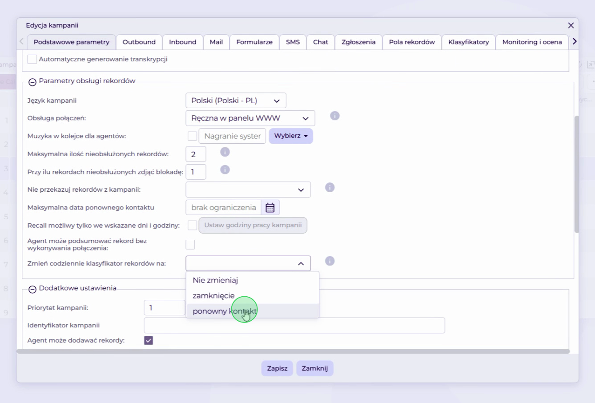
Task: Switch to the Podstawowe parametry tab
Action: tap(71, 42)
